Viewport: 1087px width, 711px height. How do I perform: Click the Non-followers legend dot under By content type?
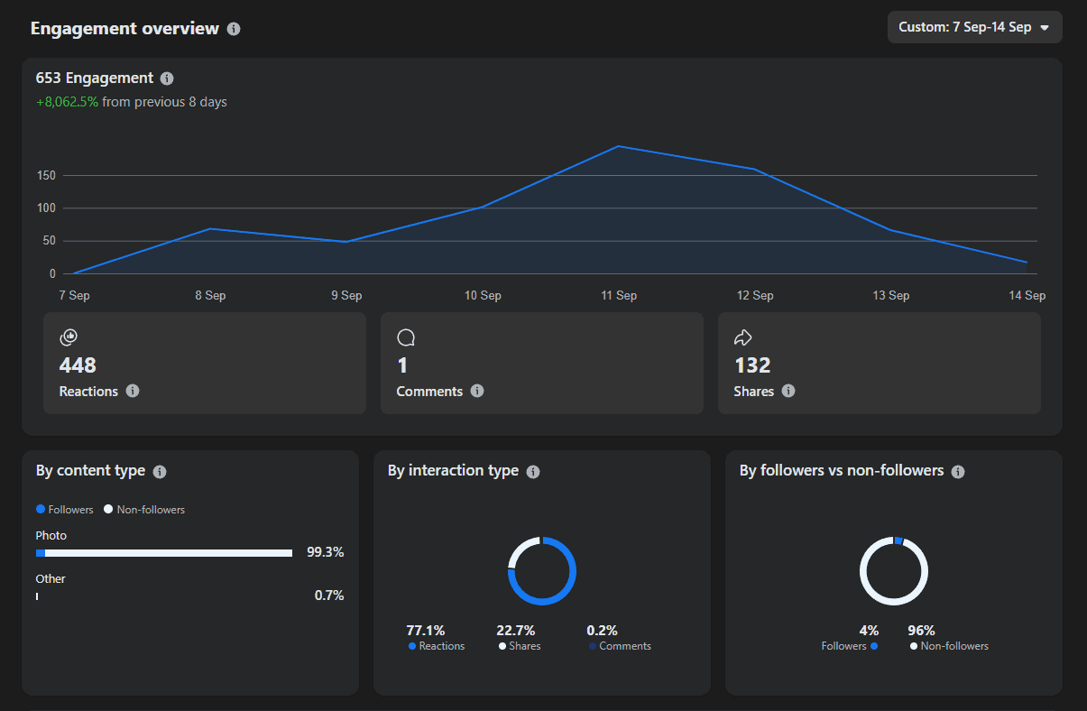click(108, 510)
